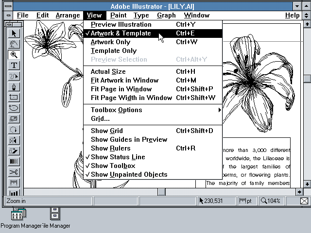This screenshot has height=233, width=311.
Task: Select the Rotate tool
Action: click(14, 130)
